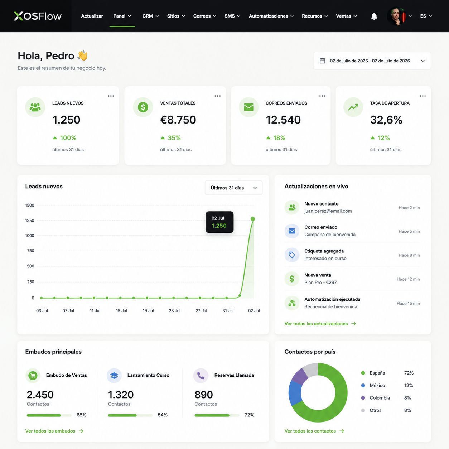Screen dimensions: 449x449
Task: Click the XOSFlow logo
Action: [38, 16]
